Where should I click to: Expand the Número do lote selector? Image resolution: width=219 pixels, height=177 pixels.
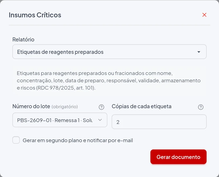[60, 120]
